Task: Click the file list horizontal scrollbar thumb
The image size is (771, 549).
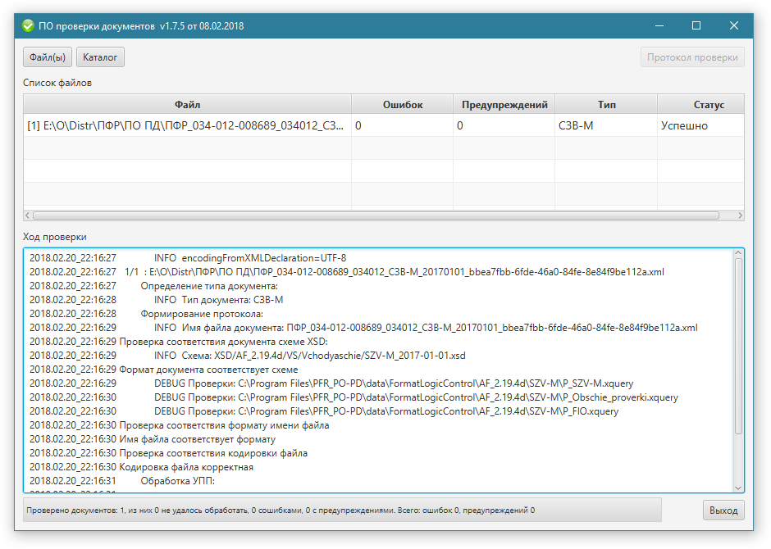Action: coord(376,216)
